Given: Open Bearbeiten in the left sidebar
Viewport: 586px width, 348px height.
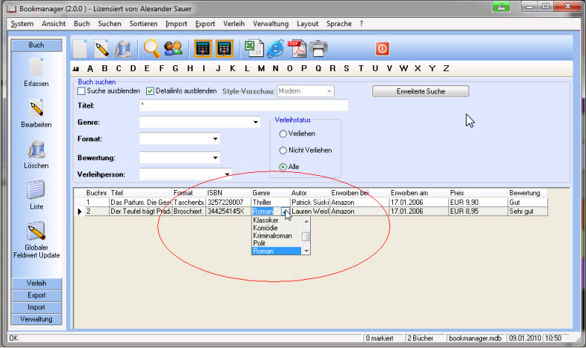Looking at the screenshot, I should 36,111.
